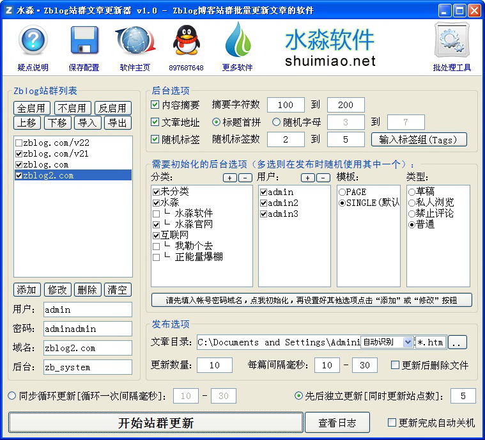
Task: Edit the 随机标签数 maximum field 5
Action: point(346,139)
